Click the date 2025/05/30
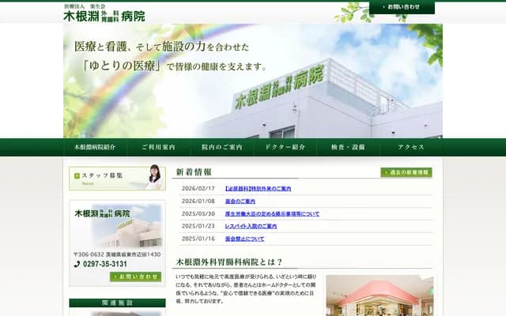Viewport: 506px width, 316px height. [198, 214]
